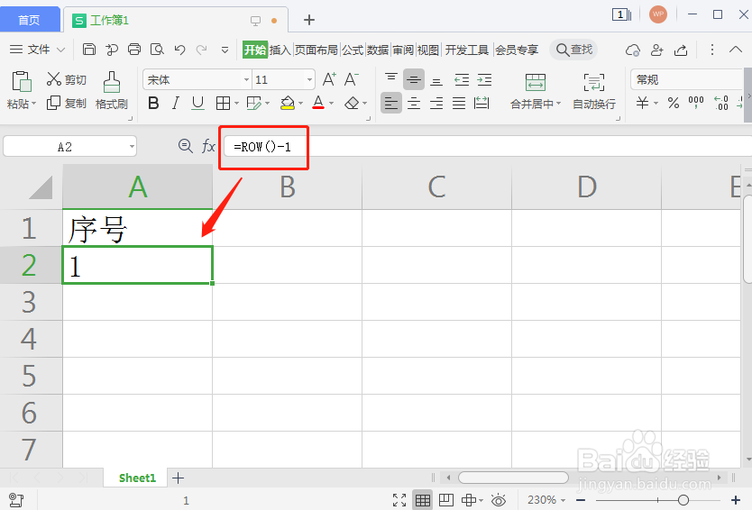Image resolution: width=752 pixels, height=510 pixels.
Task: Open the font name 宋体 dropdown
Action: (246, 79)
